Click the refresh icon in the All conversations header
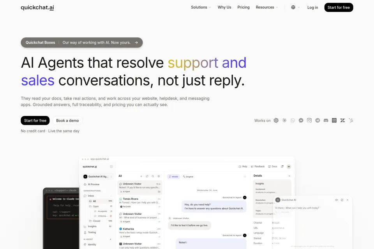The width and height of the screenshot is (374, 249). click(147, 176)
